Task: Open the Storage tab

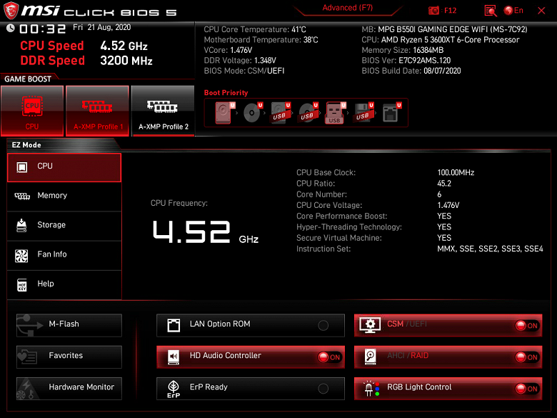Action: 64,226
